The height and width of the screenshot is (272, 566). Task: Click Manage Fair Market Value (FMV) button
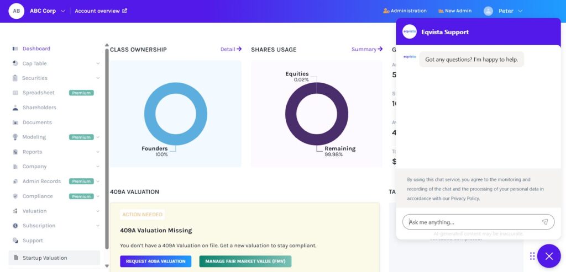(245, 261)
